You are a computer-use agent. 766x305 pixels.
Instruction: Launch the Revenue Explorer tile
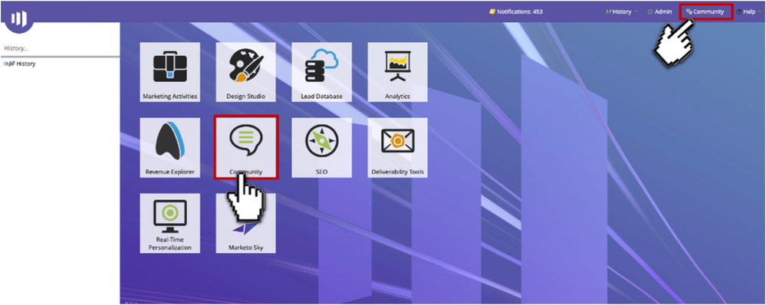169,147
